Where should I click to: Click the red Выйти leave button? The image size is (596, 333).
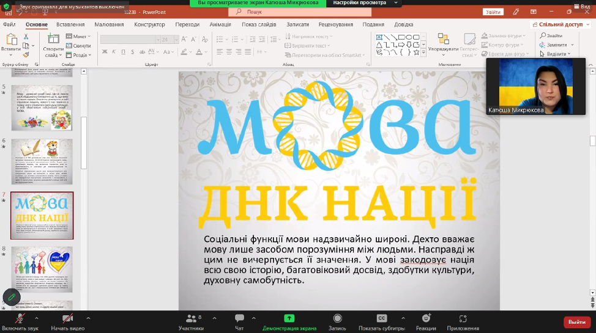[x=576, y=321]
